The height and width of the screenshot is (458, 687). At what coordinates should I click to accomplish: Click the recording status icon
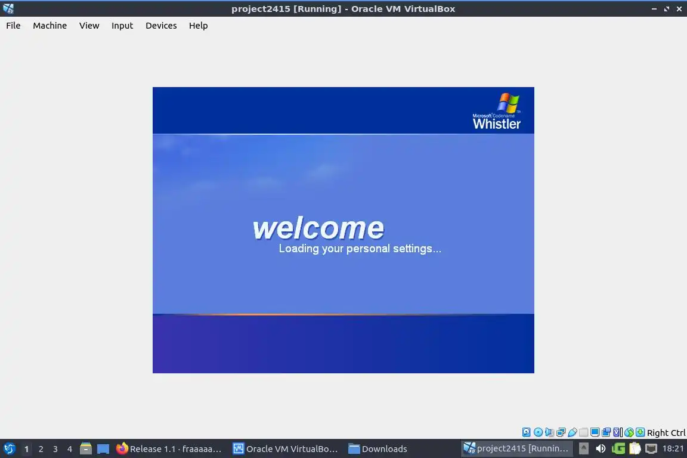(x=606, y=432)
